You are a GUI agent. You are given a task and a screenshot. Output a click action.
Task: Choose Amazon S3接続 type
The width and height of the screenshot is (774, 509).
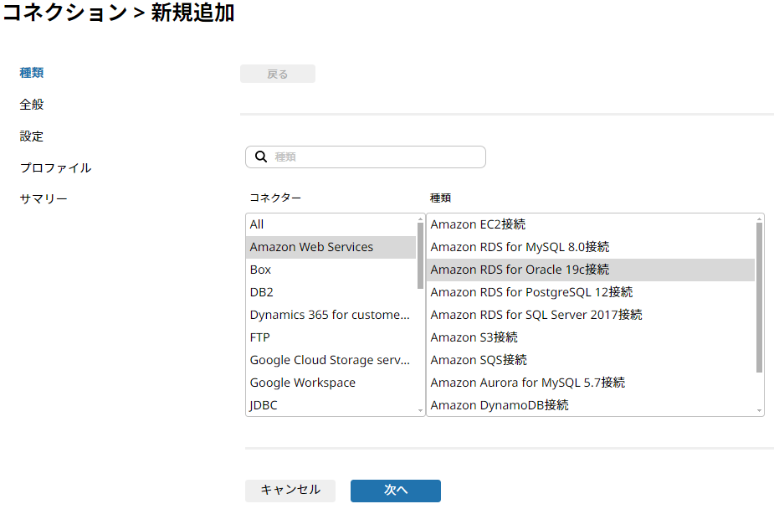click(591, 337)
